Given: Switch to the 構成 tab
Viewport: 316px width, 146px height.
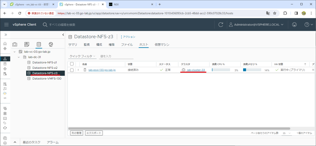Looking at the screenshot, I should click(x=99, y=45).
